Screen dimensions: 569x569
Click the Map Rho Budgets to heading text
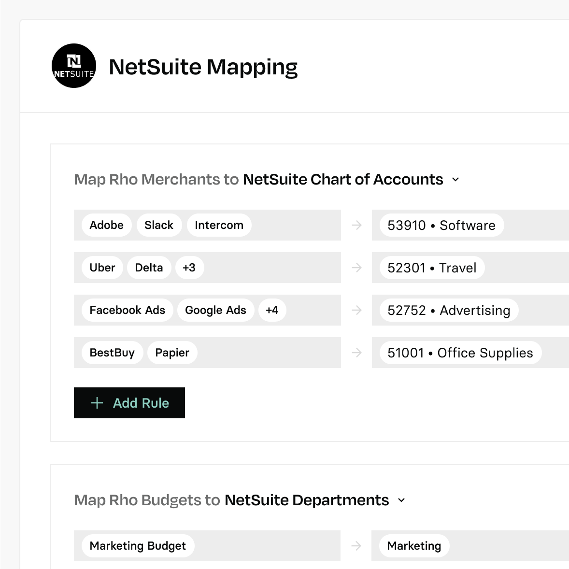click(147, 500)
